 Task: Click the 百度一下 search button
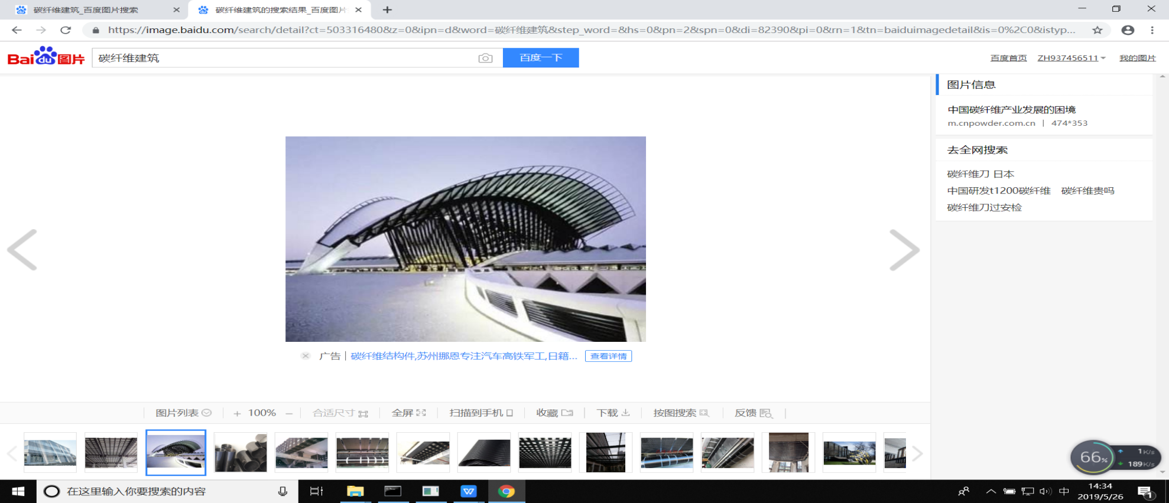coord(540,58)
